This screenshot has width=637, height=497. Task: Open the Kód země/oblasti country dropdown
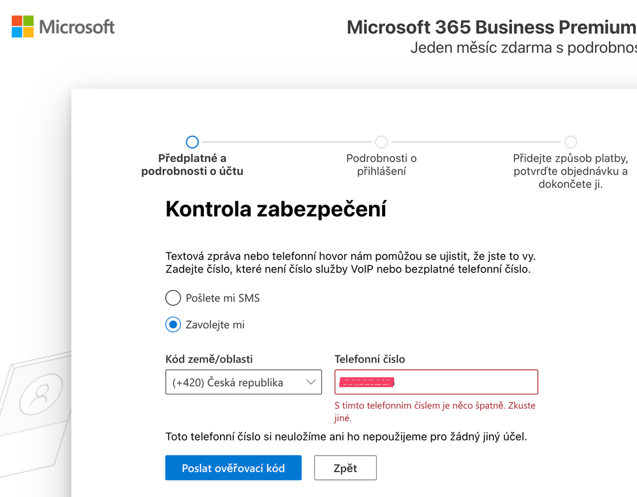tap(243, 382)
